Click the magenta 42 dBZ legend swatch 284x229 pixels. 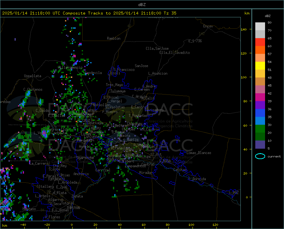tap(260, 97)
